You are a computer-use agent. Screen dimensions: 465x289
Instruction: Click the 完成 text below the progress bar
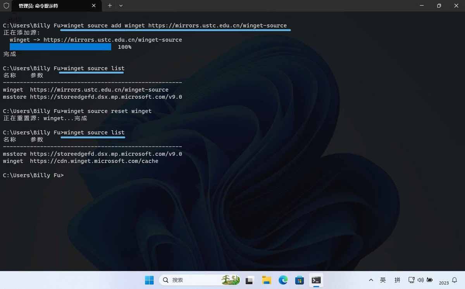tap(10, 54)
